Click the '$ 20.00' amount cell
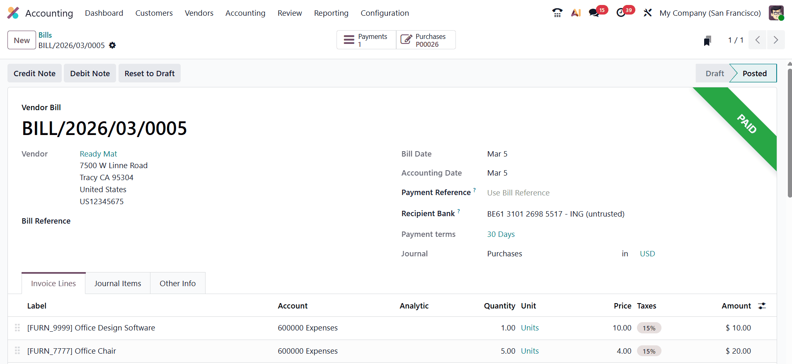The width and height of the screenshot is (792, 364). (738, 351)
